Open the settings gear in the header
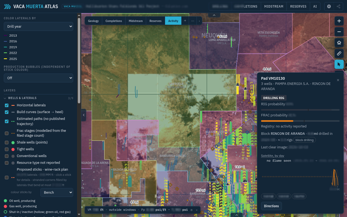The image size is (347, 217). click(x=329, y=7)
